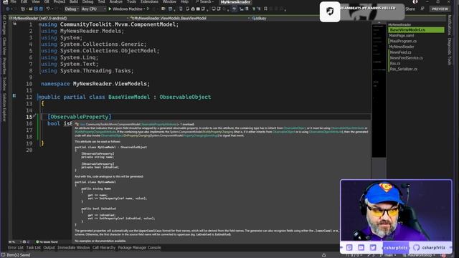
Task: Open the Debug configuration dropdown
Action: pyautogui.click(x=72, y=9)
